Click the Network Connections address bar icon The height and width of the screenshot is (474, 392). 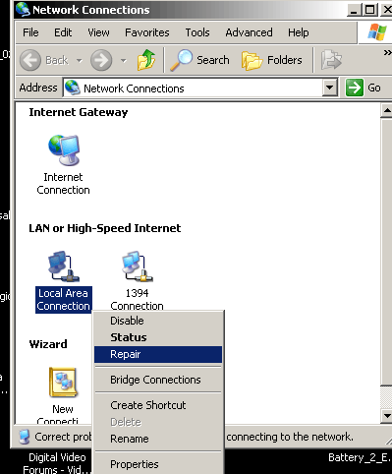pos(73,88)
